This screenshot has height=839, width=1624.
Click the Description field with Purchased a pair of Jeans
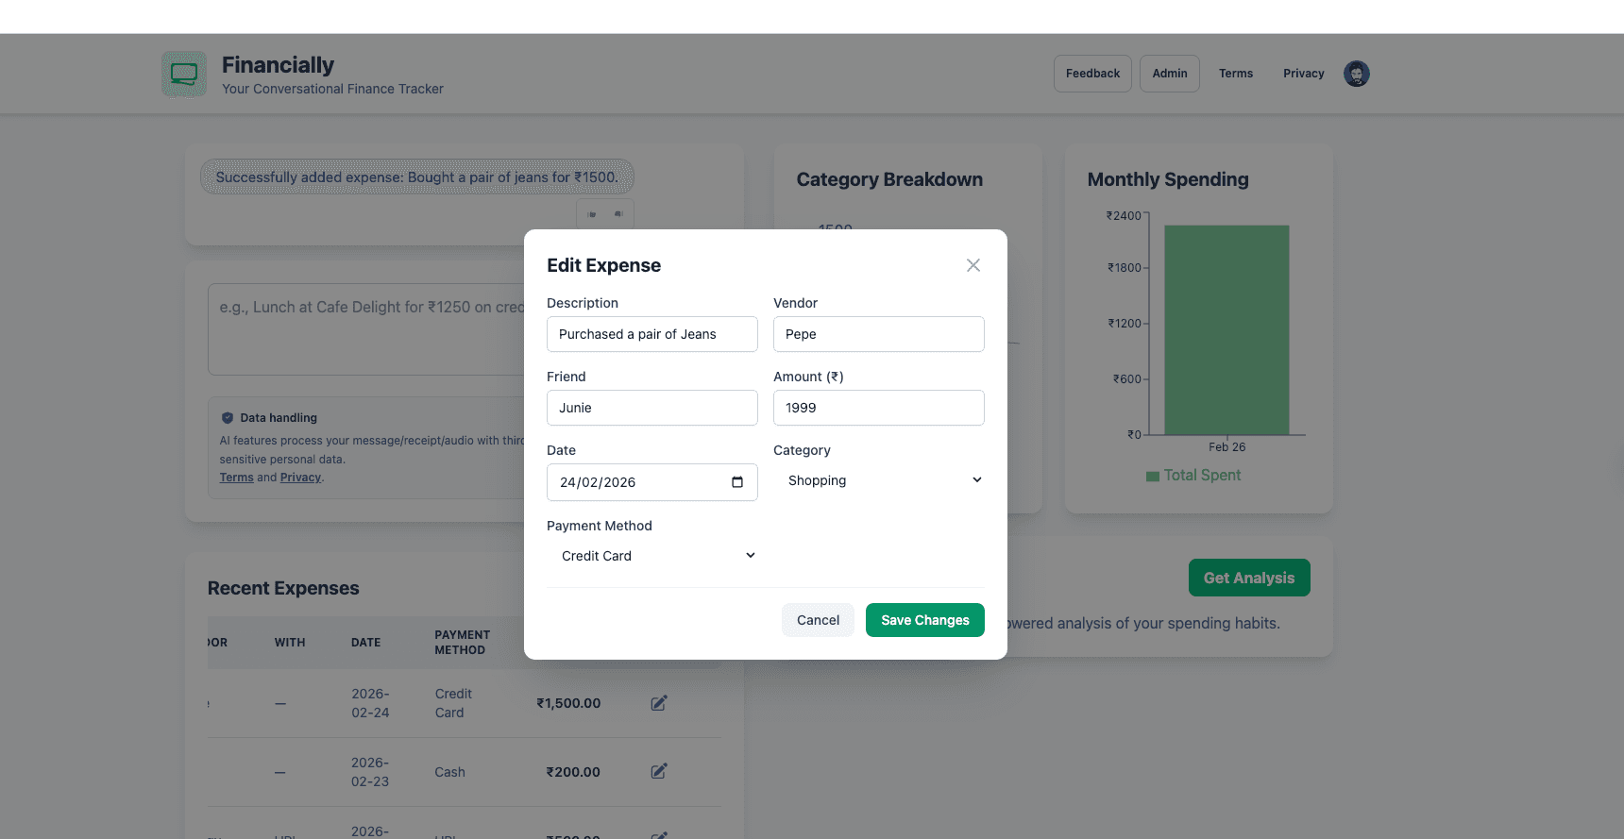(652, 334)
